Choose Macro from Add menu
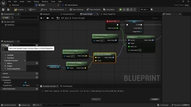 [x=10, y=63]
